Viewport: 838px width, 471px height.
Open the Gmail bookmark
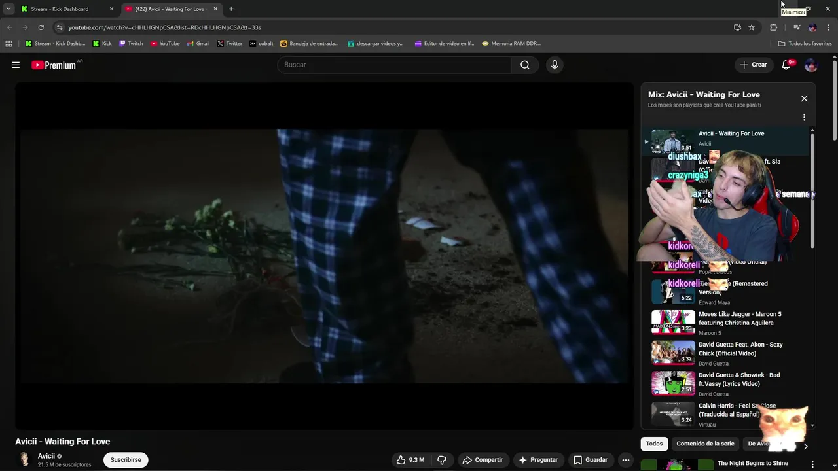198,44
